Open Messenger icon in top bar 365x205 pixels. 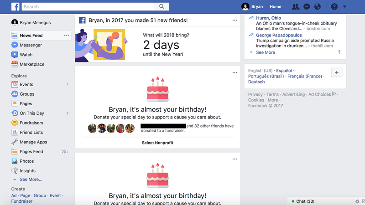(x=307, y=7)
